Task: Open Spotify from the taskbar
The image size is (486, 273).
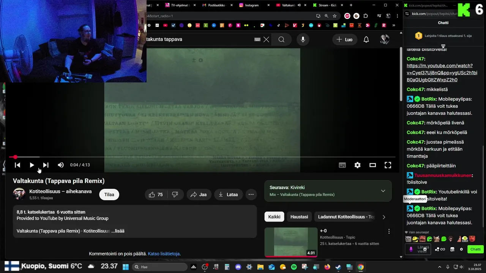Action: pyautogui.click(x=294, y=267)
